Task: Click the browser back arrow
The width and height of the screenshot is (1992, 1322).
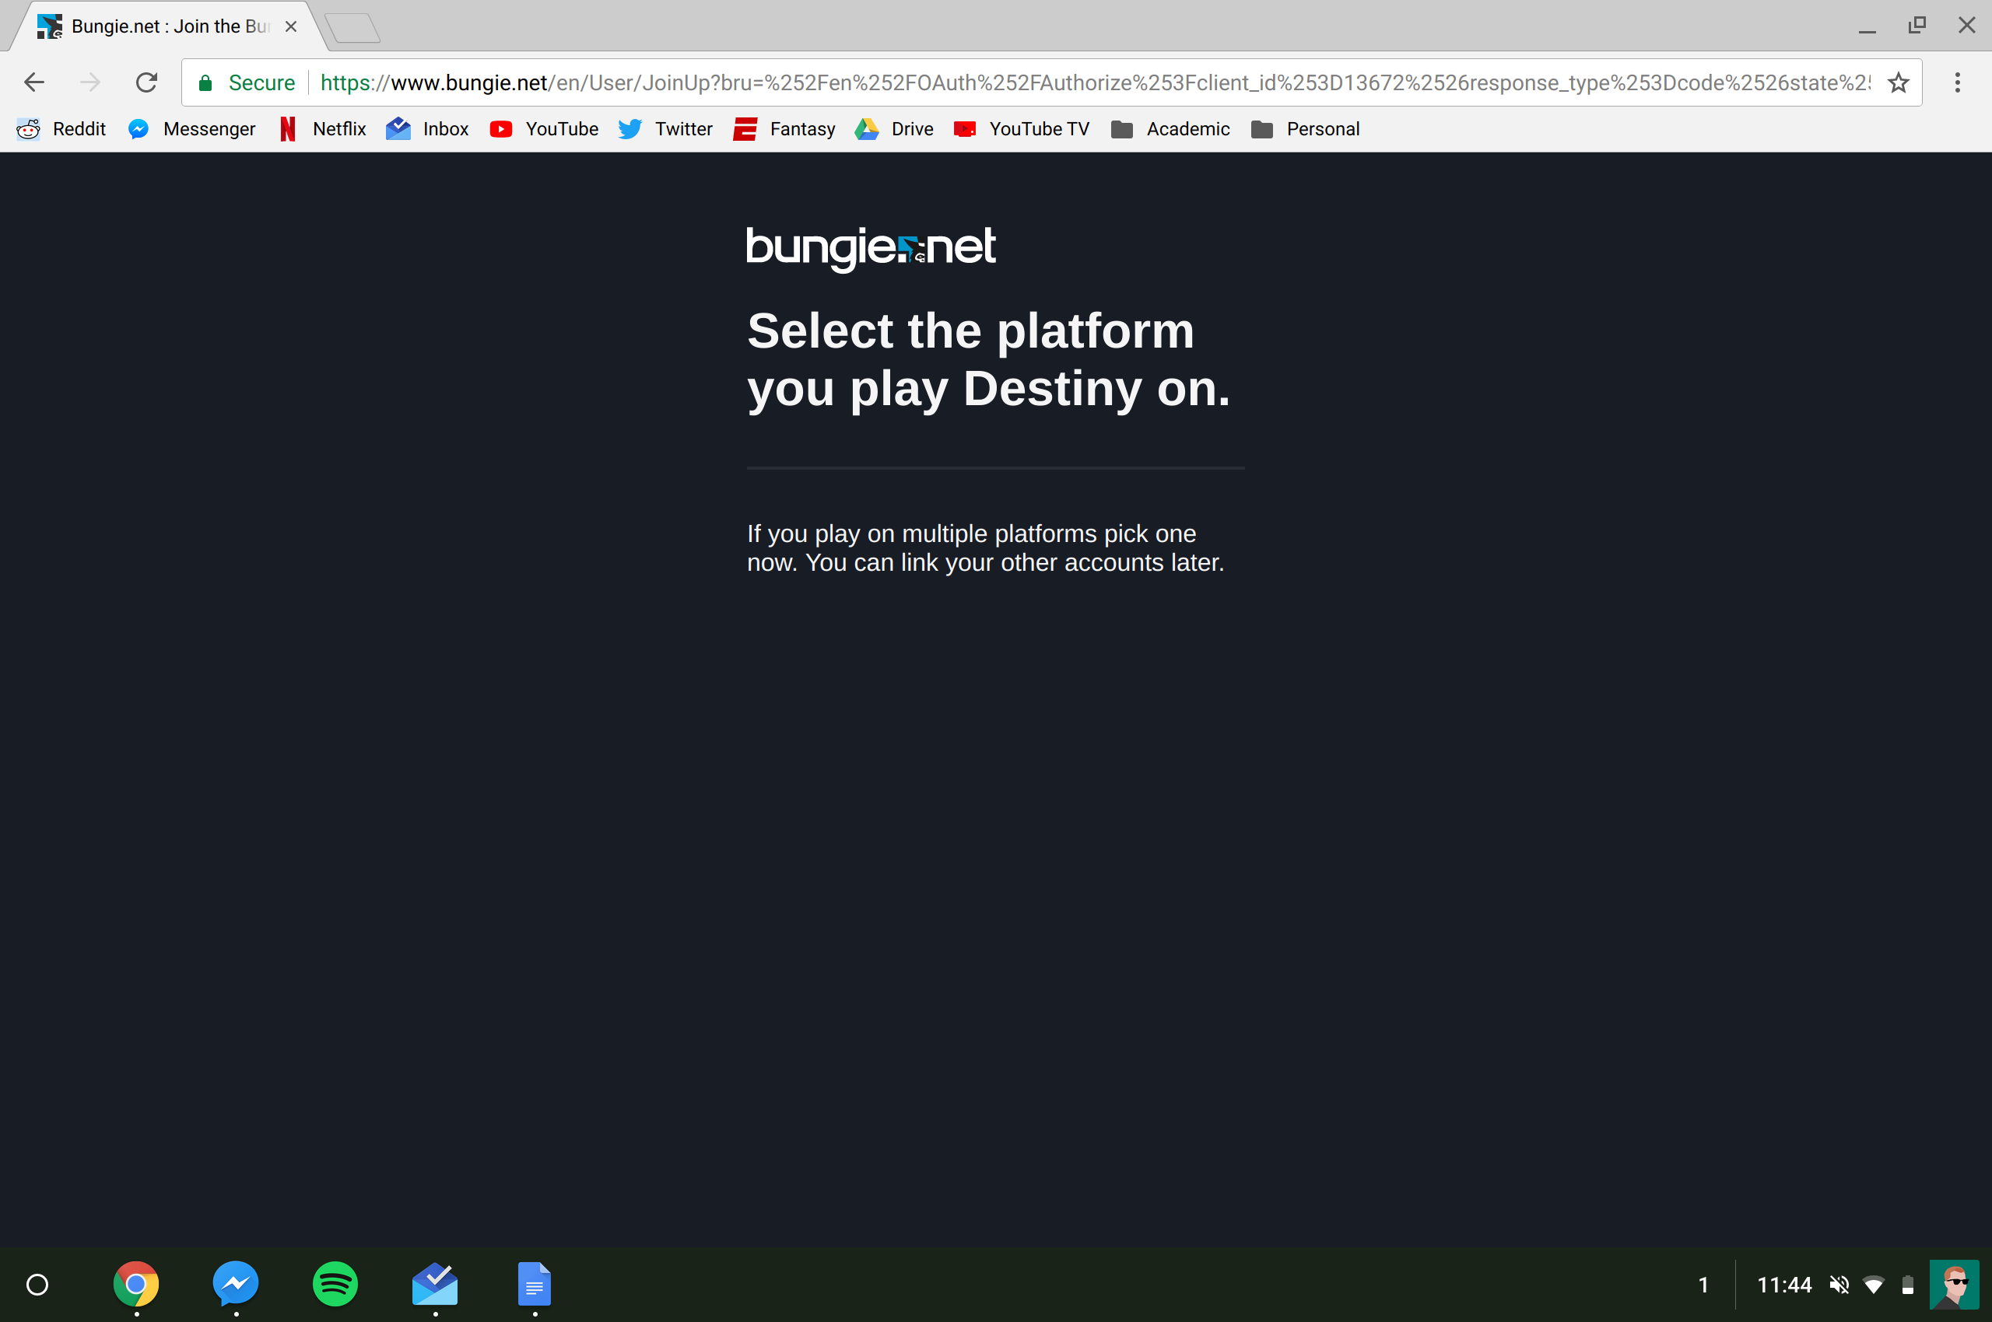Action: pyautogui.click(x=33, y=82)
